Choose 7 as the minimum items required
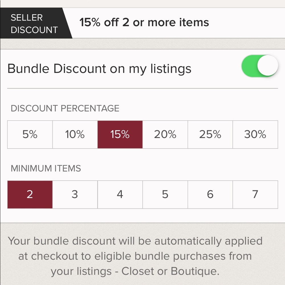Screen dimensions: 285x285 [x=255, y=194]
